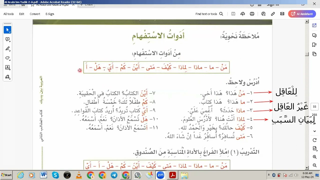The width and height of the screenshot is (320, 180).
Task: Activate the Select arrow tool
Action: tap(7, 30)
